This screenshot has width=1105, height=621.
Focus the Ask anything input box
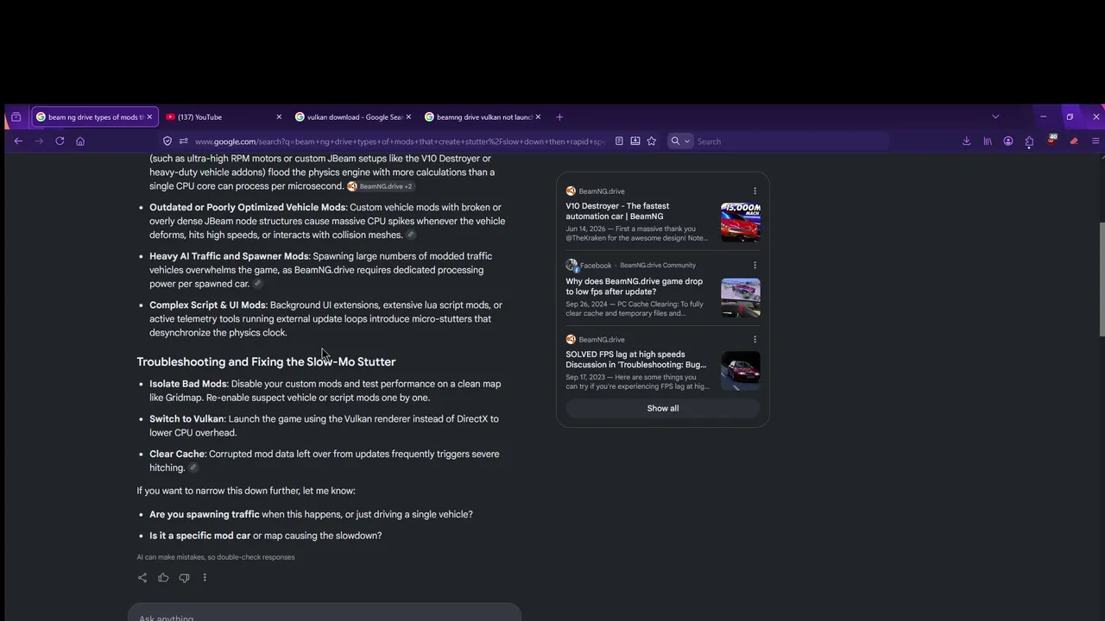coord(325,614)
